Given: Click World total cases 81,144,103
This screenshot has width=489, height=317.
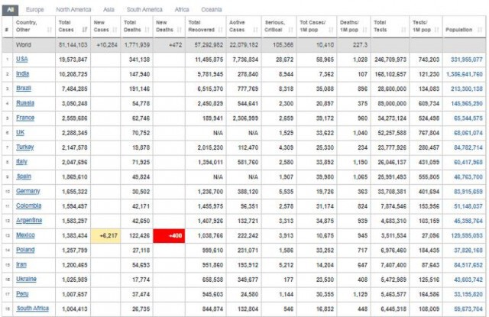Looking at the screenshot, I should coord(73,45).
